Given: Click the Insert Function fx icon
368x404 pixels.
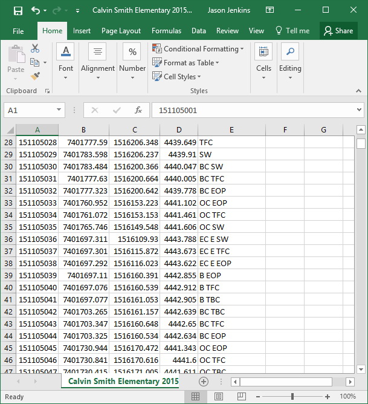Looking at the screenshot, I should pyautogui.click(x=138, y=110).
